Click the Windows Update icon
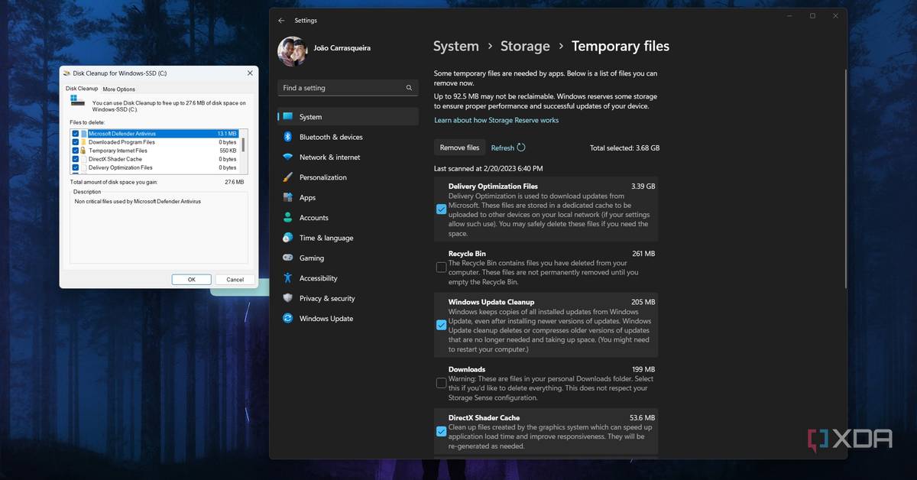The width and height of the screenshot is (917, 480). [x=288, y=319]
